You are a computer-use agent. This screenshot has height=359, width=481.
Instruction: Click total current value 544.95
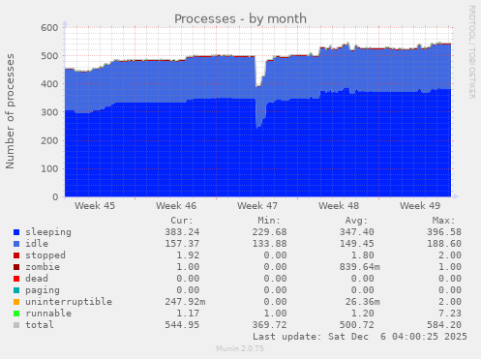pos(182,325)
